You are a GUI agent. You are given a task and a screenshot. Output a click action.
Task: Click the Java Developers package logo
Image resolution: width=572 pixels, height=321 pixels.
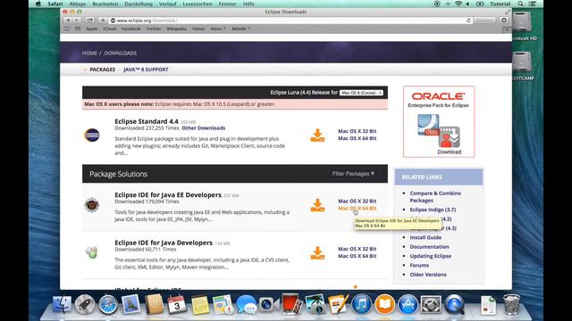[x=92, y=251]
